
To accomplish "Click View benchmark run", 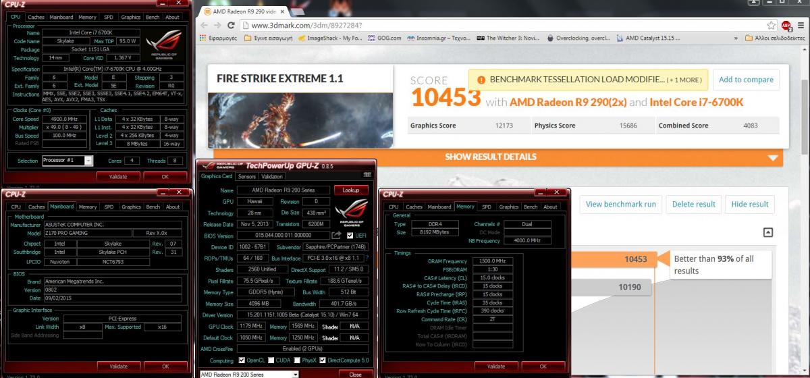I will tap(620, 205).
